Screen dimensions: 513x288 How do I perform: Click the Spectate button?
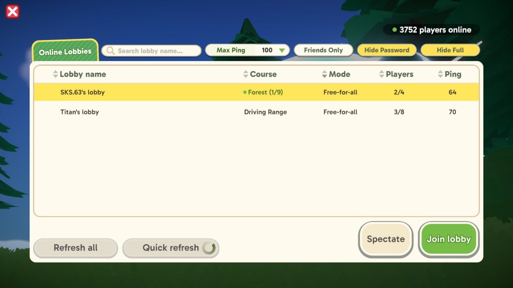(385, 239)
